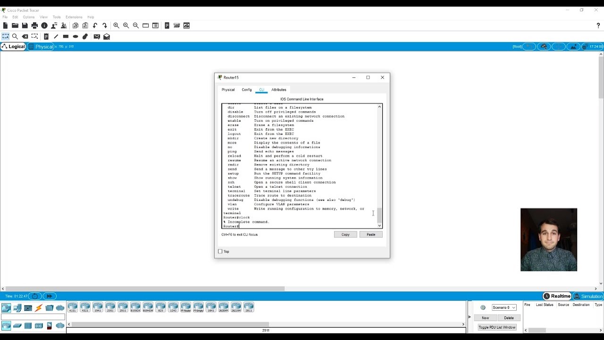Switch to Physical workspace view
Image resolution: width=604 pixels, height=340 pixels.
(41, 47)
